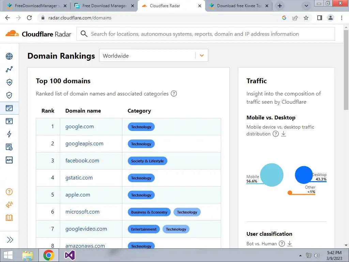
Task: Open the Worldwide location dropdown
Action: click(154, 56)
